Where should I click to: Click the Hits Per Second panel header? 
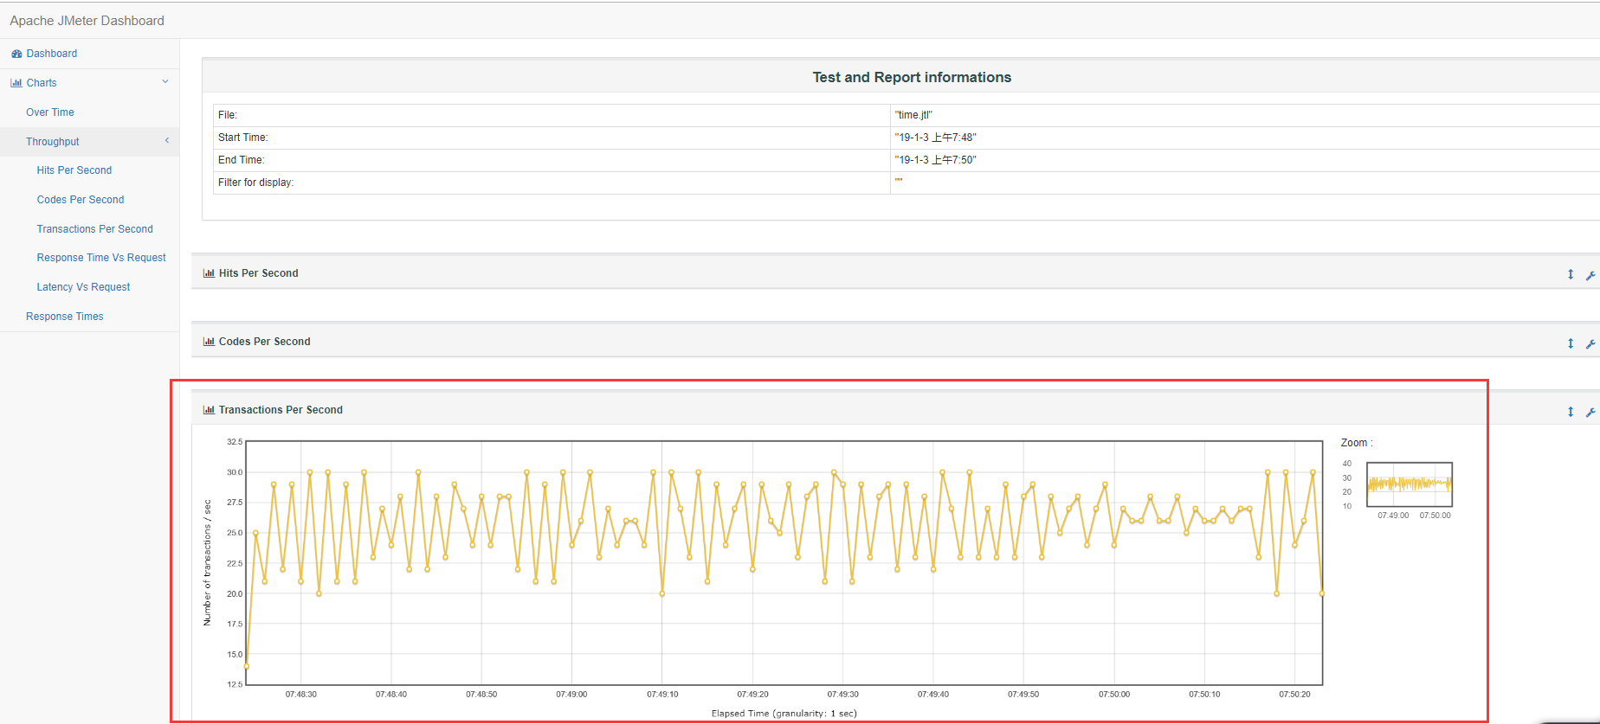pyautogui.click(x=895, y=272)
